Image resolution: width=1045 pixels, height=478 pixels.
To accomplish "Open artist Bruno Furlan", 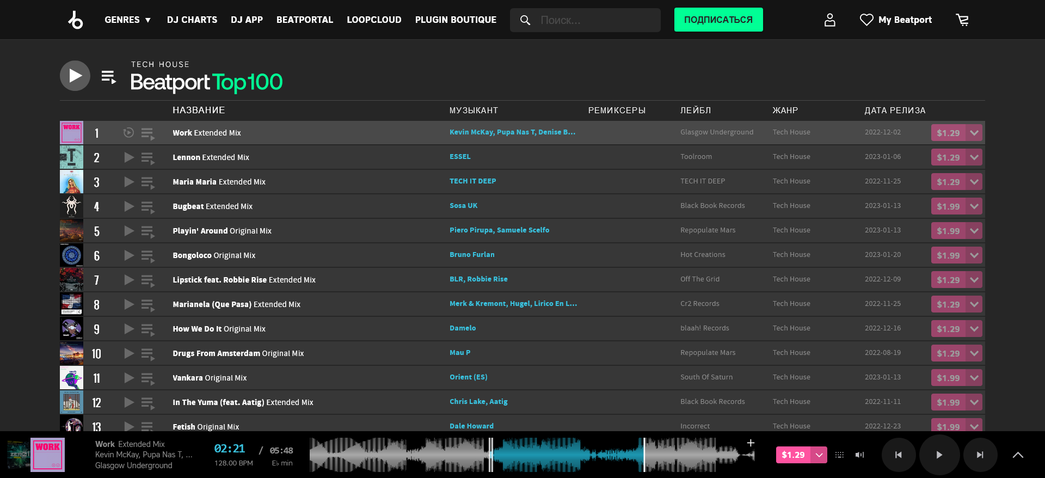I will click(x=472, y=254).
